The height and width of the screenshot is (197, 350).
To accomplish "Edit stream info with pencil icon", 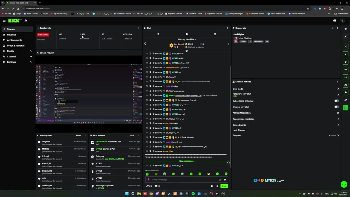I will [332, 28].
